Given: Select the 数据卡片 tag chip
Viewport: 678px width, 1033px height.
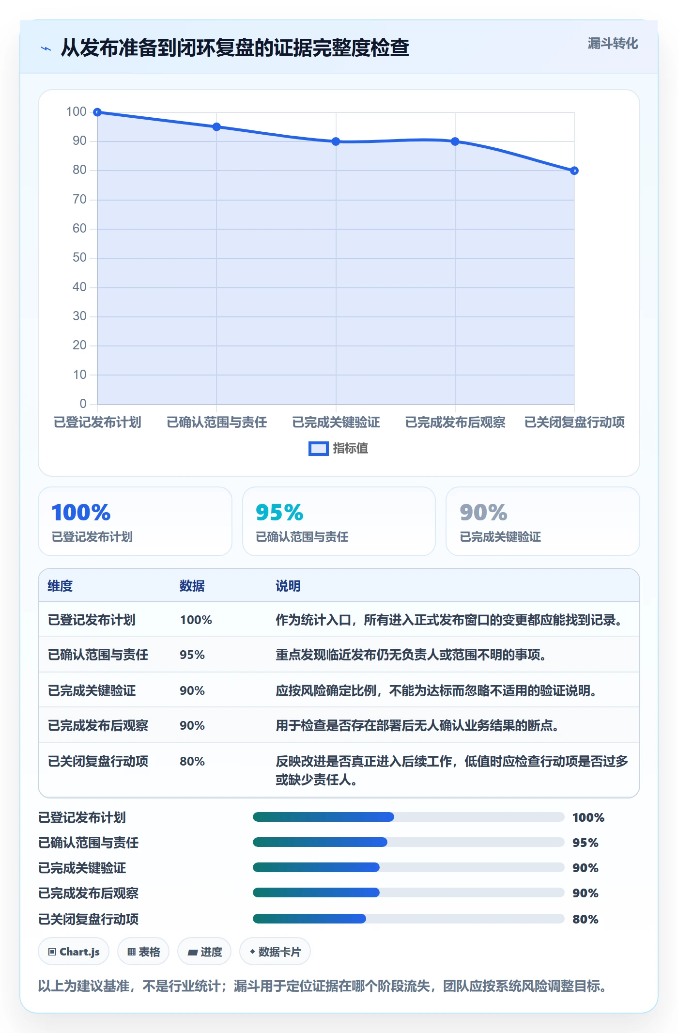Looking at the screenshot, I should (275, 952).
